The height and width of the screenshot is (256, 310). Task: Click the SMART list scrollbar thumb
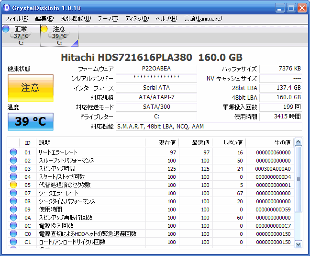pos(299,179)
